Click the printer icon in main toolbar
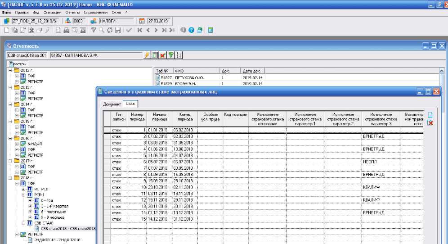Screen dimensions: 448x244 coord(66,30)
